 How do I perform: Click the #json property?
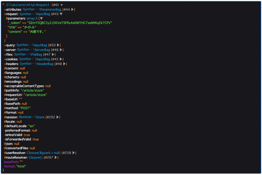tap(12, 144)
